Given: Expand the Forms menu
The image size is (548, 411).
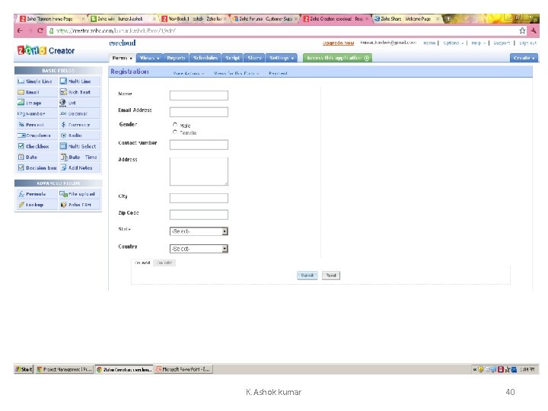Looking at the screenshot, I should point(122,58).
